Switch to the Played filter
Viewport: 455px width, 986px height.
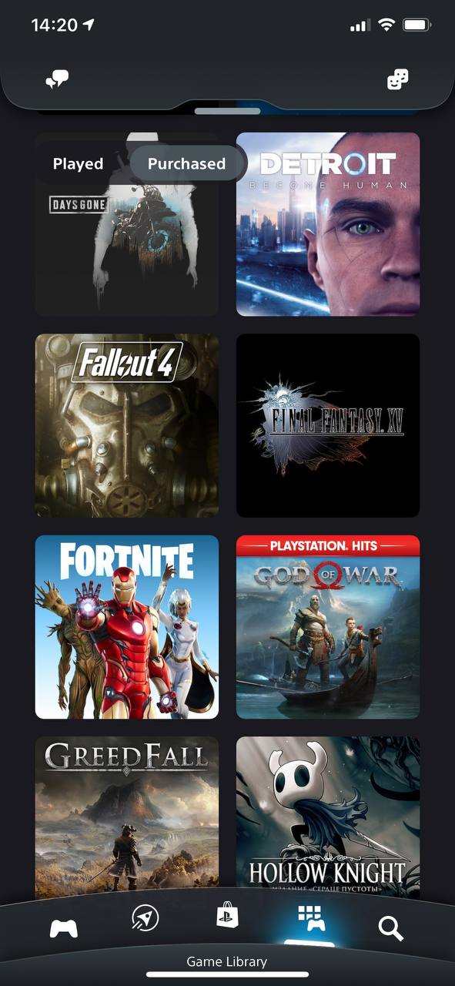[x=78, y=163]
